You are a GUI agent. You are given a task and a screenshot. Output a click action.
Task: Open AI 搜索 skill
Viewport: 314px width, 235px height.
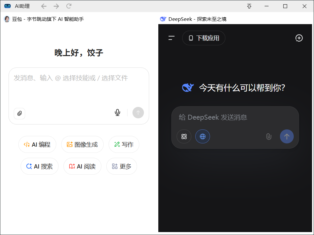40,166
